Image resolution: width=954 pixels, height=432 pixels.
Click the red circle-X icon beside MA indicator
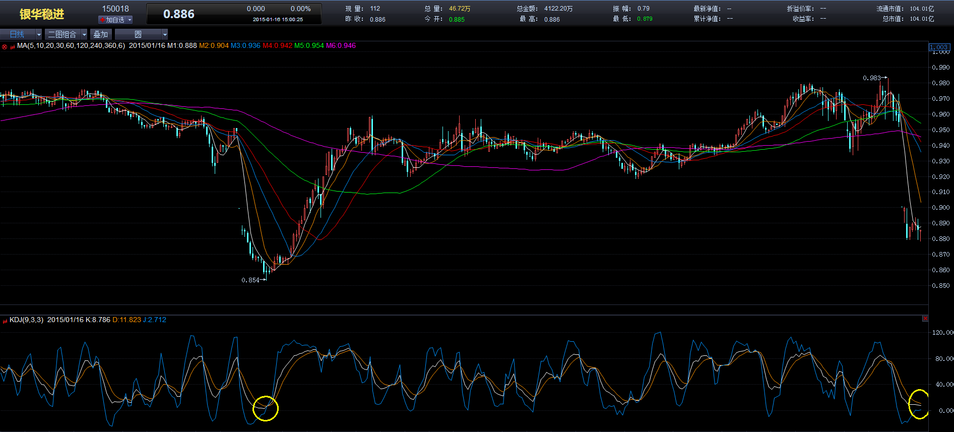5,46
